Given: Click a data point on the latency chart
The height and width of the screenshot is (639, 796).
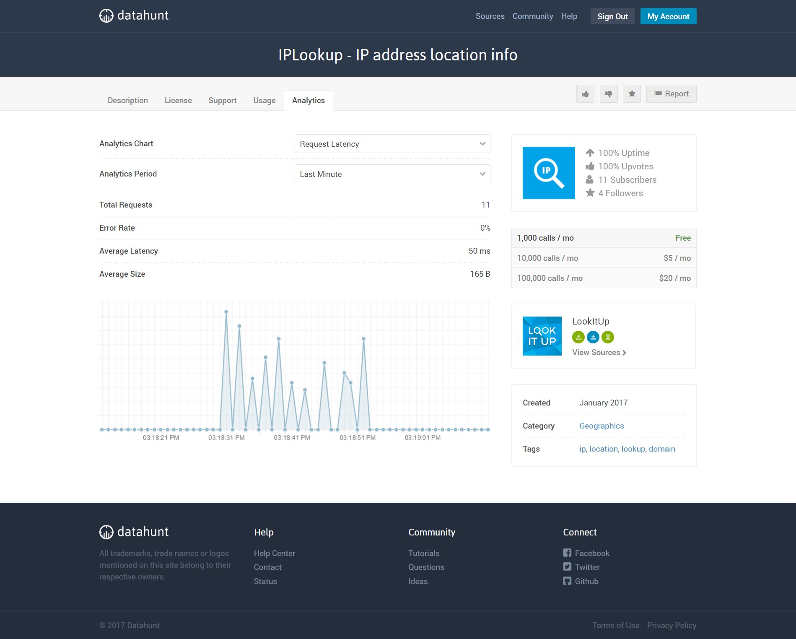Looking at the screenshot, I should [226, 312].
